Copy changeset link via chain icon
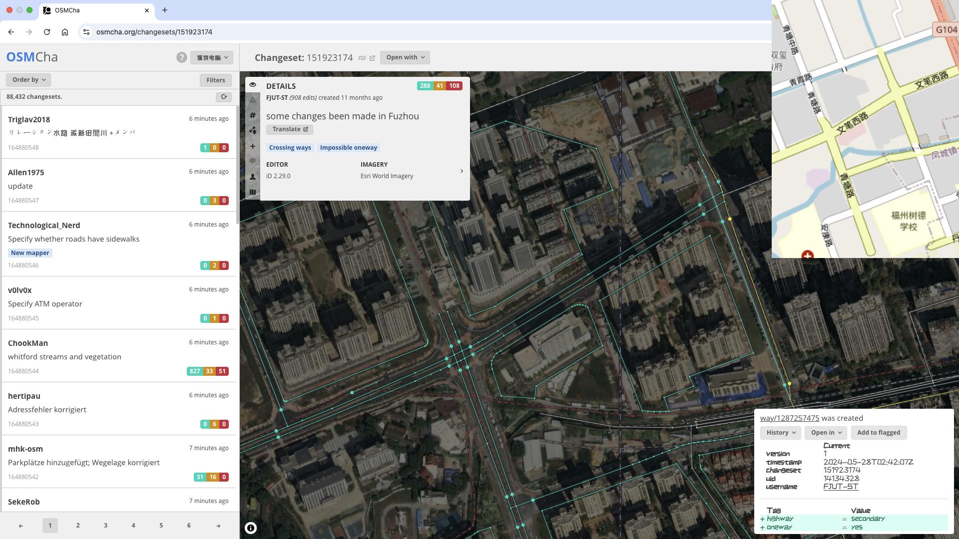 362,58
